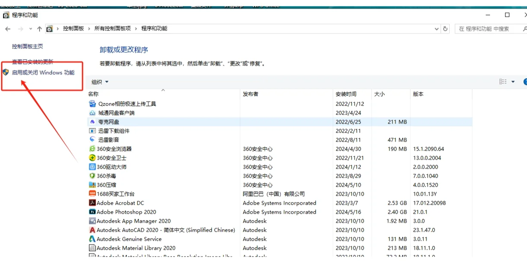
Task: Click the Adobe Acrobat DC icon
Action: [92, 203]
